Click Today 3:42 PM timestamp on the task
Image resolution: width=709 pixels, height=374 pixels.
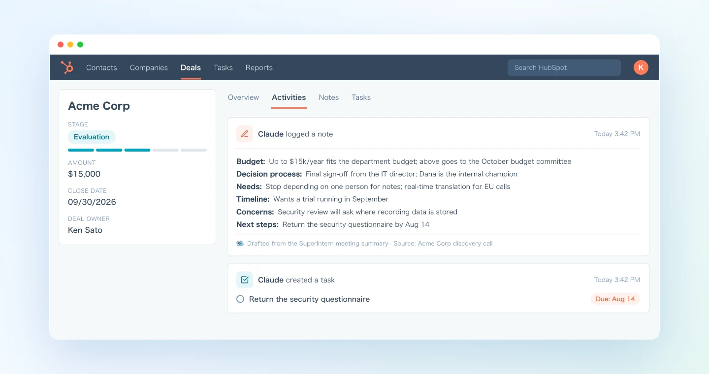pos(617,280)
